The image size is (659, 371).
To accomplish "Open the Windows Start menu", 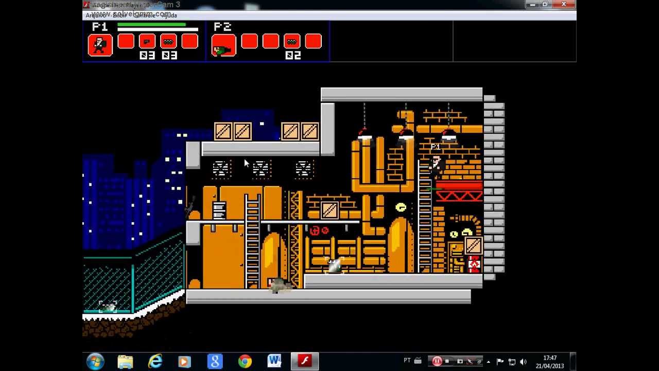I will (x=96, y=361).
